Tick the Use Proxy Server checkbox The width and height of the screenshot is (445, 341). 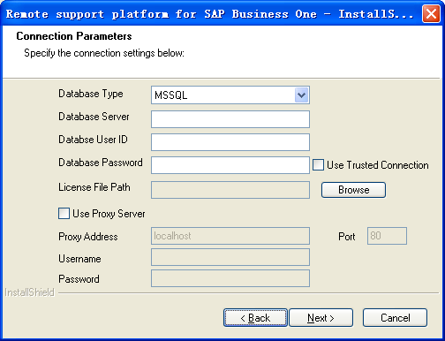coord(64,214)
